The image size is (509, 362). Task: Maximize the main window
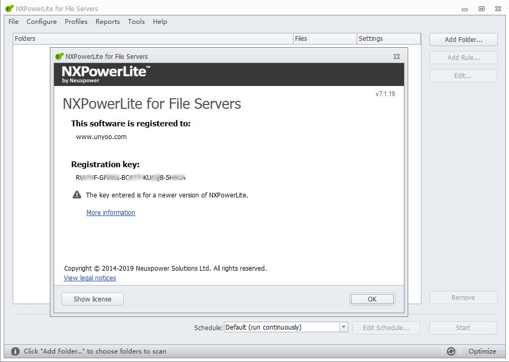click(x=481, y=9)
